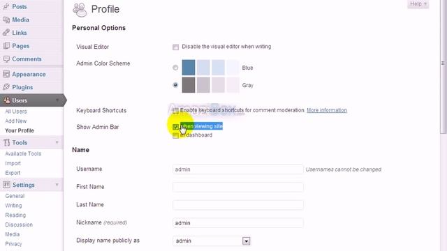Click More information link
The height and width of the screenshot is (251, 447).
point(327,110)
